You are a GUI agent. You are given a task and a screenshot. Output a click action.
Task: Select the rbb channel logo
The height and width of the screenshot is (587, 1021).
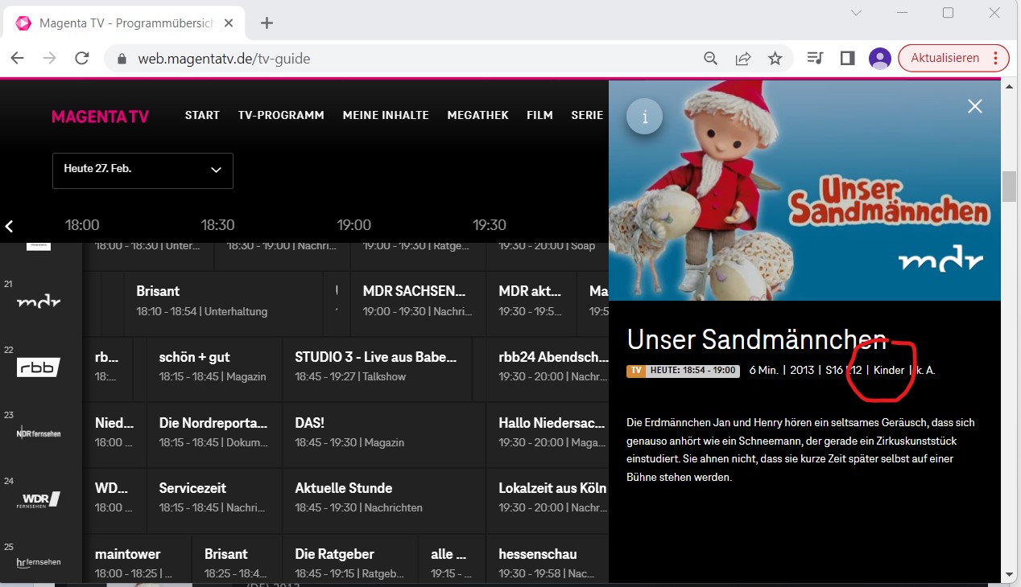(x=39, y=367)
